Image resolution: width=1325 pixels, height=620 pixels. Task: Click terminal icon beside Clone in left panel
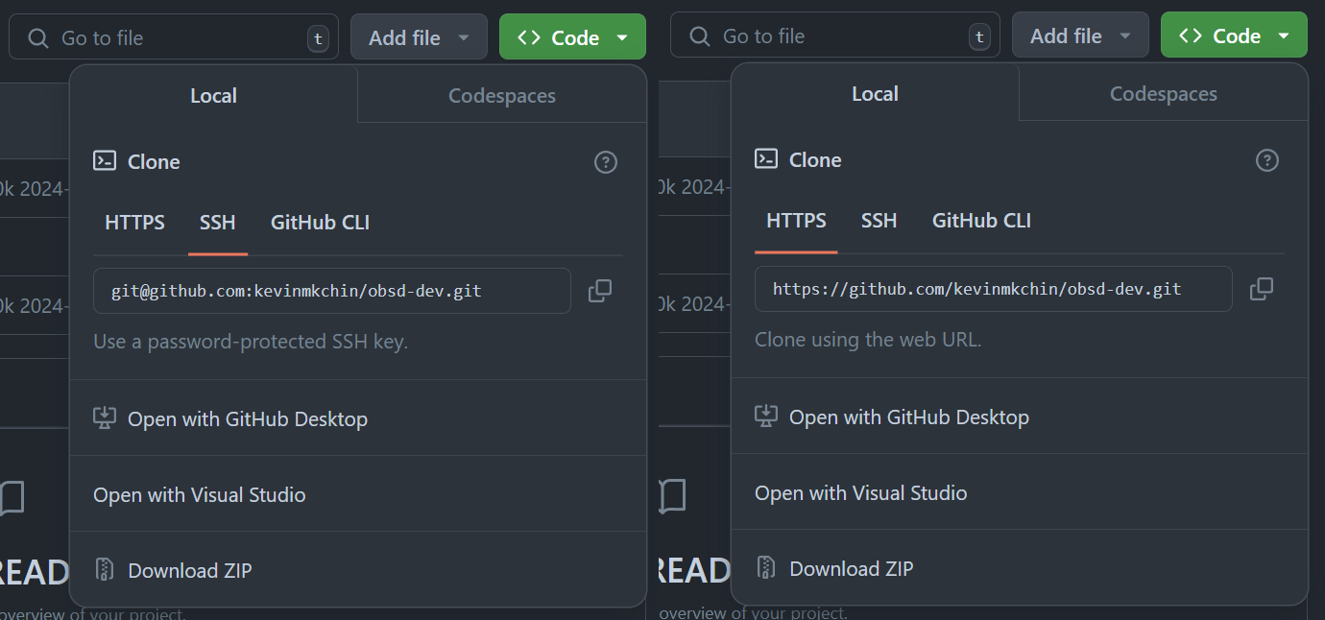pyautogui.click(x=105, y=161)
